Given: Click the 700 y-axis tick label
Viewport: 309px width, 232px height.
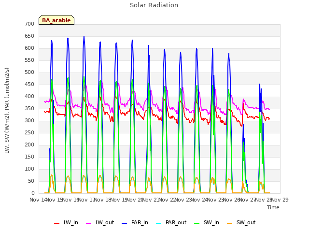Looking at the screenshot, I should [29, 24].
